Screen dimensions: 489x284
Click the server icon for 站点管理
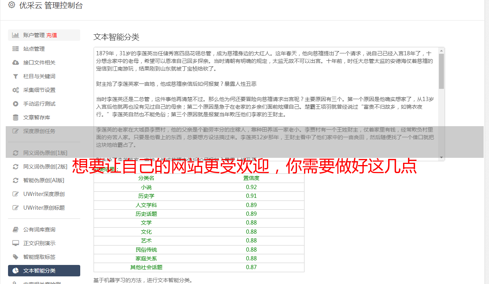[x=16, y=49]
